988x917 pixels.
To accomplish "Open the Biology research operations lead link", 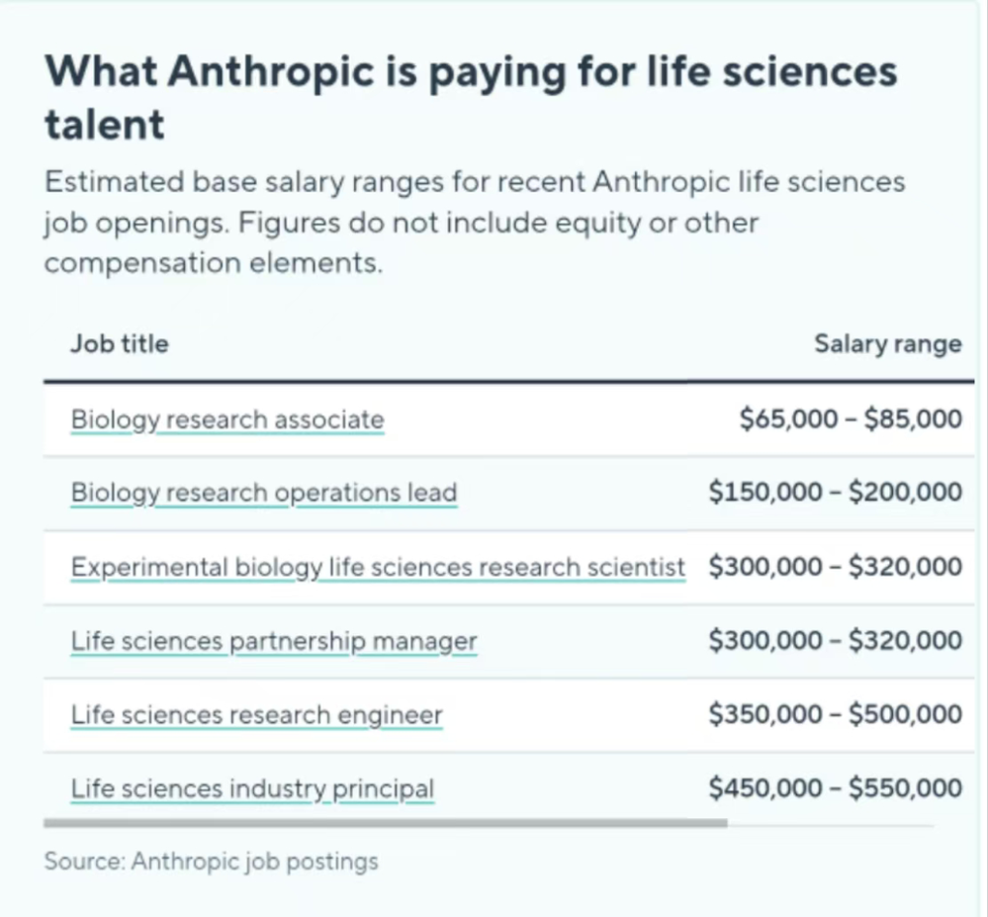I will [x=264, y=493].
